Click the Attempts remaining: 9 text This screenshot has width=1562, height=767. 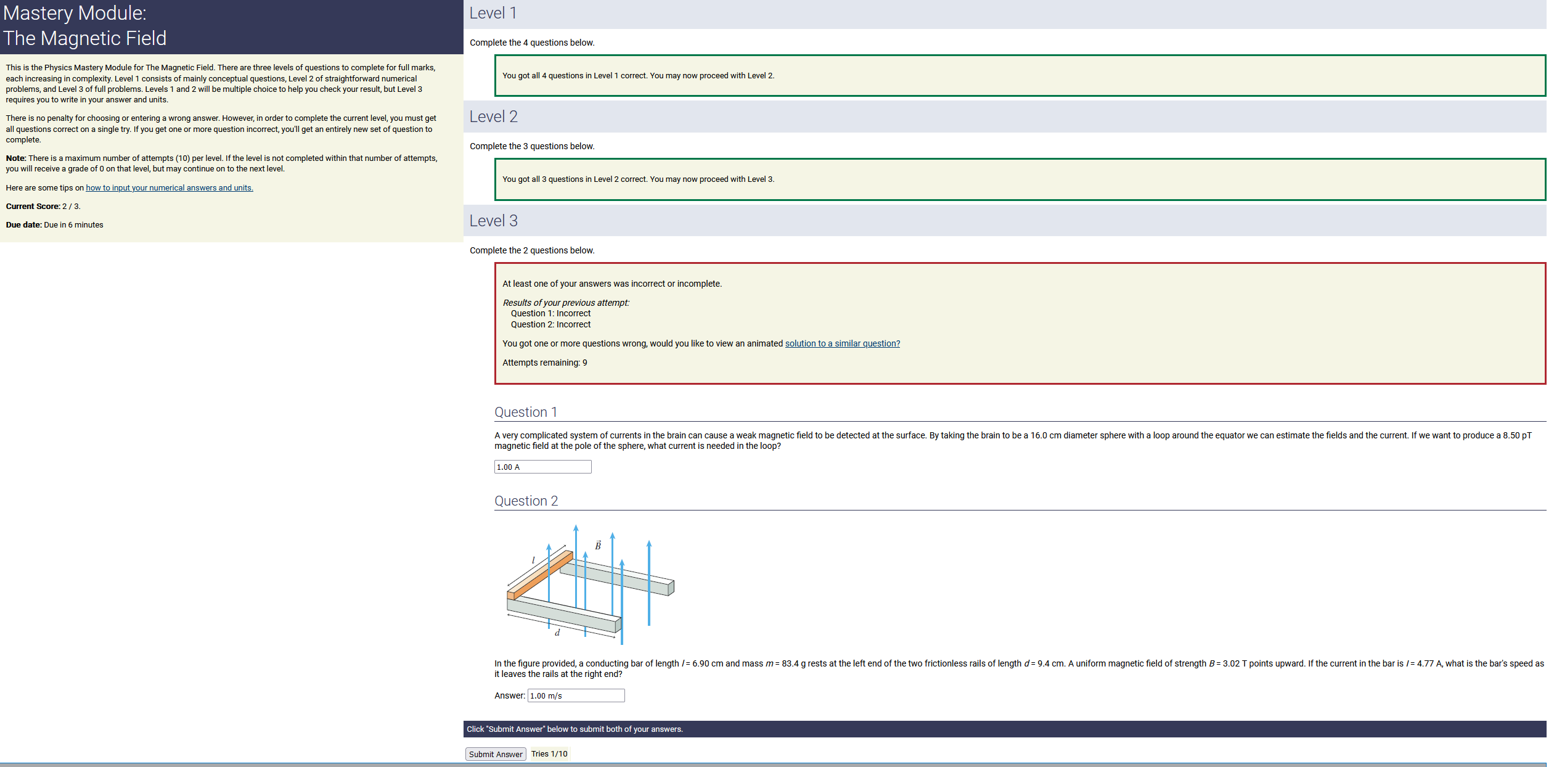pyautogui.click(x=544, y=363)
